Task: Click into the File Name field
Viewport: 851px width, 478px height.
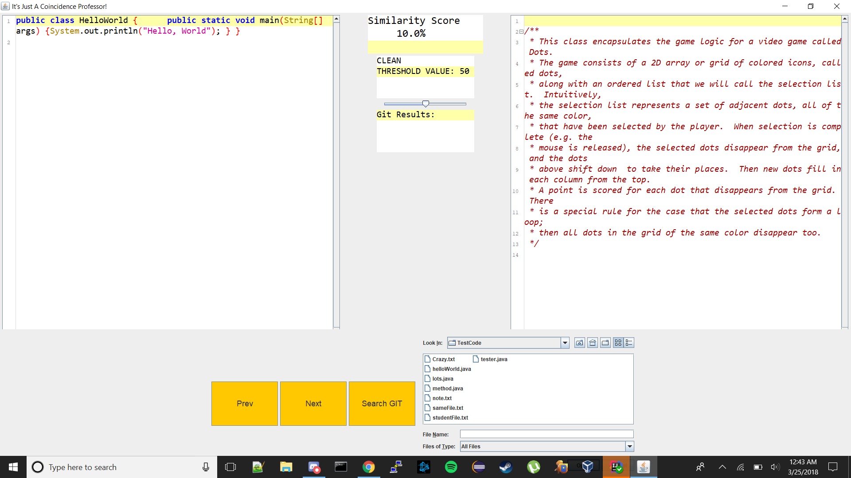Action: point(546,434)
